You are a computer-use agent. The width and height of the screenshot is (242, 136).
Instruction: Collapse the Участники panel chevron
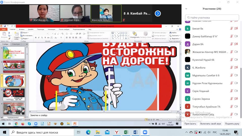tap(186, 9)
